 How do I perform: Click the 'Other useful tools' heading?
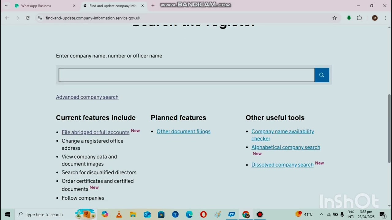coord(275,118)
